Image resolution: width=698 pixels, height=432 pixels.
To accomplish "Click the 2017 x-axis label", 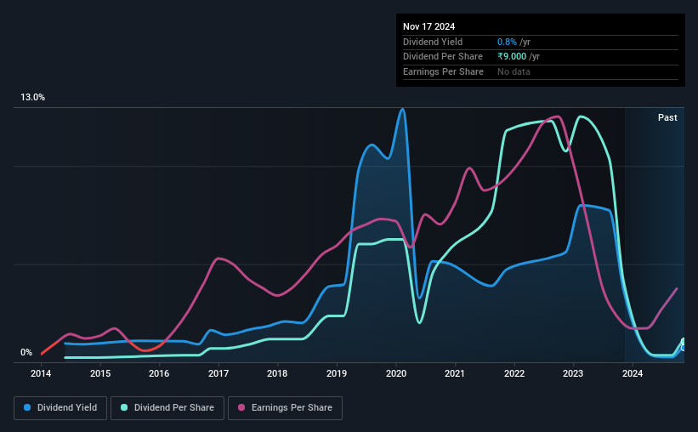I will click(x=218, y=373).
